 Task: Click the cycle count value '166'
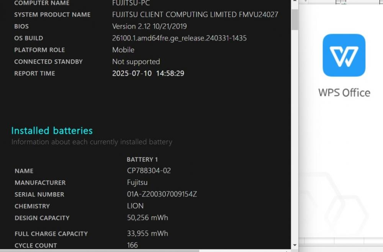coord(132,245)
